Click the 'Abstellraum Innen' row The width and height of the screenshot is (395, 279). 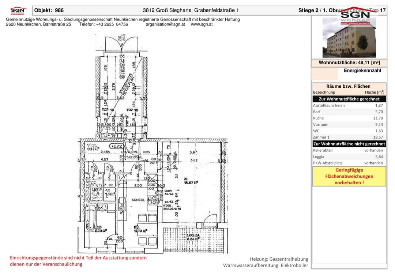point(349,106)
